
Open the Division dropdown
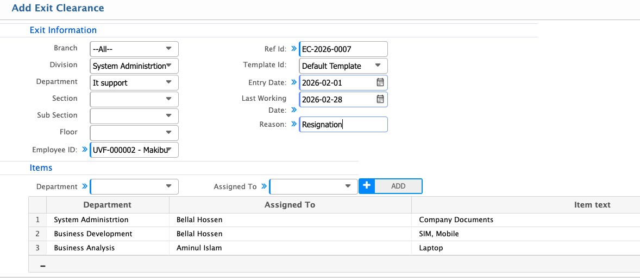[169, 66]
